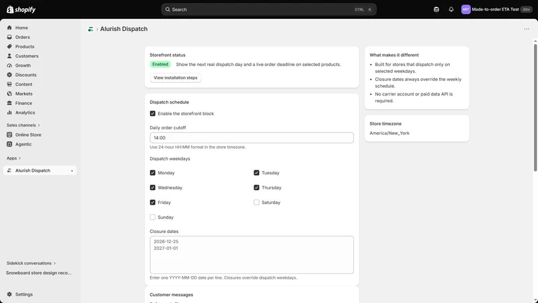Viewport: 538px width, 303px height.
Task: Click the Daily order cutoff field
Action: (252, 138)
